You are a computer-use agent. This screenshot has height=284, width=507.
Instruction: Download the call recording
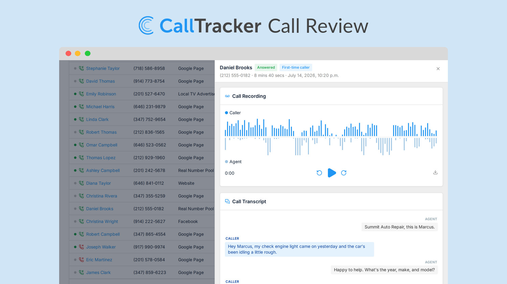pos(435,172)
